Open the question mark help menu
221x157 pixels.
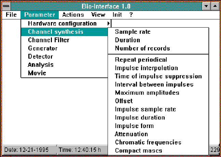(x=131, y=15)
